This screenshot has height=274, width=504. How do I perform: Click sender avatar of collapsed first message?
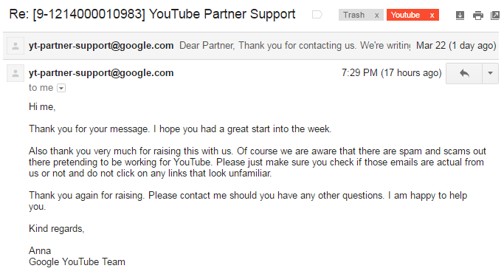pos(15,46)
